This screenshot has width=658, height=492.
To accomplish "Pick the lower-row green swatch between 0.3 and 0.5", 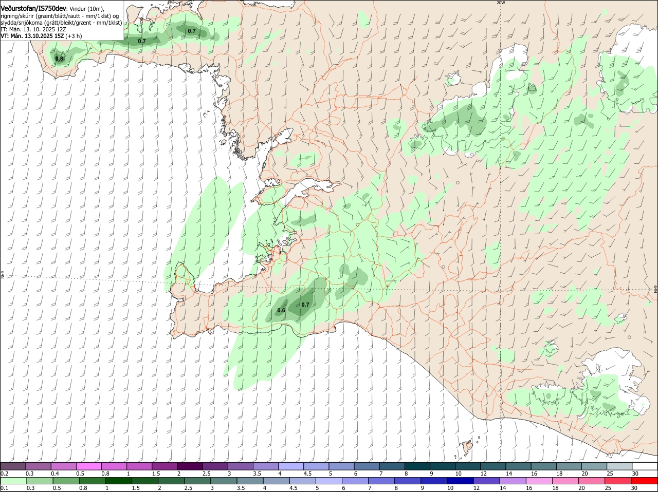I will (x=40, y=481).
